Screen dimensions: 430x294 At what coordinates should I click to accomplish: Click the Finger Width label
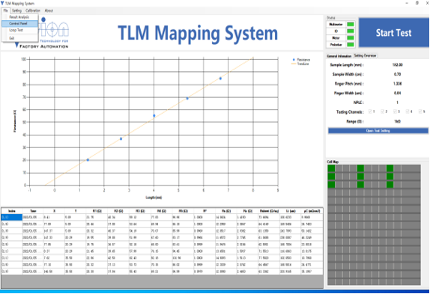pyautogui.click(x=348, y=93)
